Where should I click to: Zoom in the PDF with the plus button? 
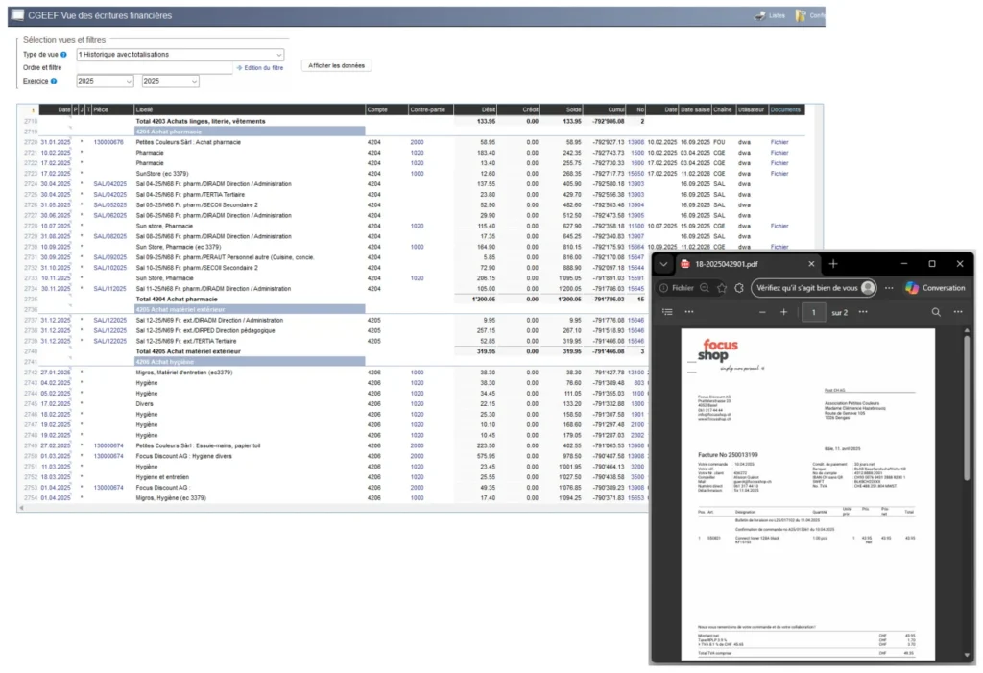point(783,312)
